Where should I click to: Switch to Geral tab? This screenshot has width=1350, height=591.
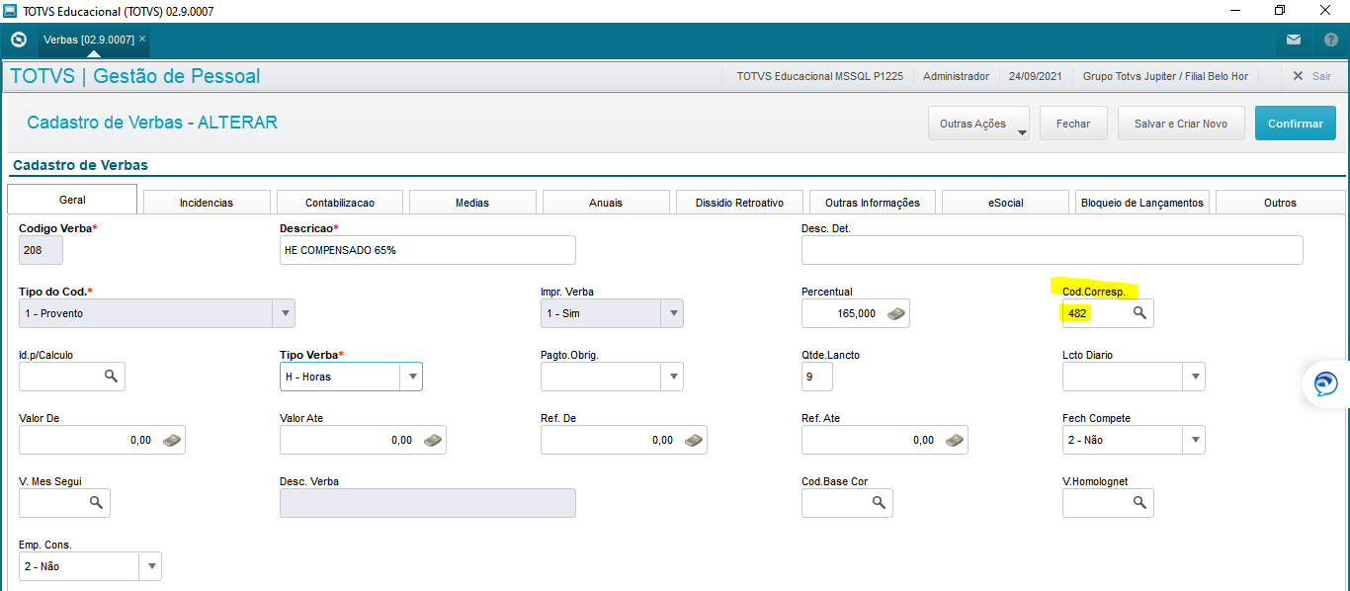[72, 200]
